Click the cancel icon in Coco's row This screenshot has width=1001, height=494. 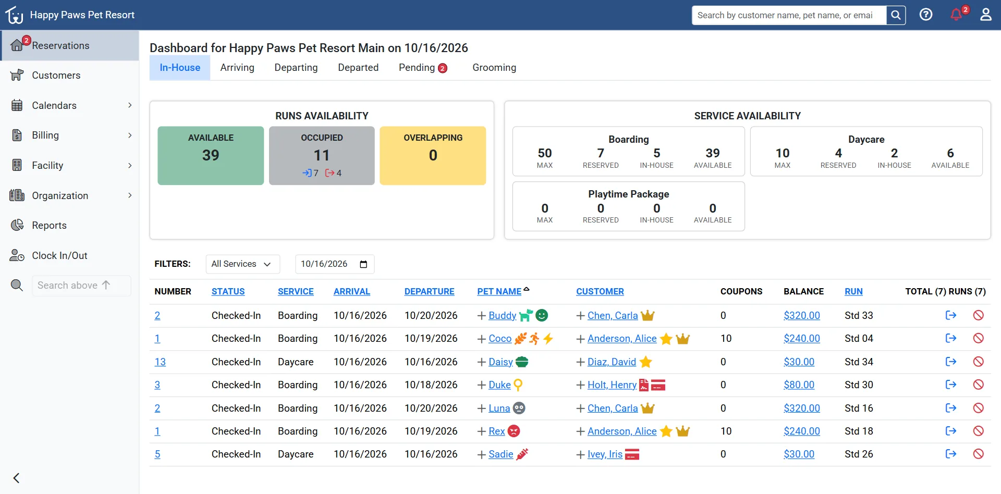(978, 338)
